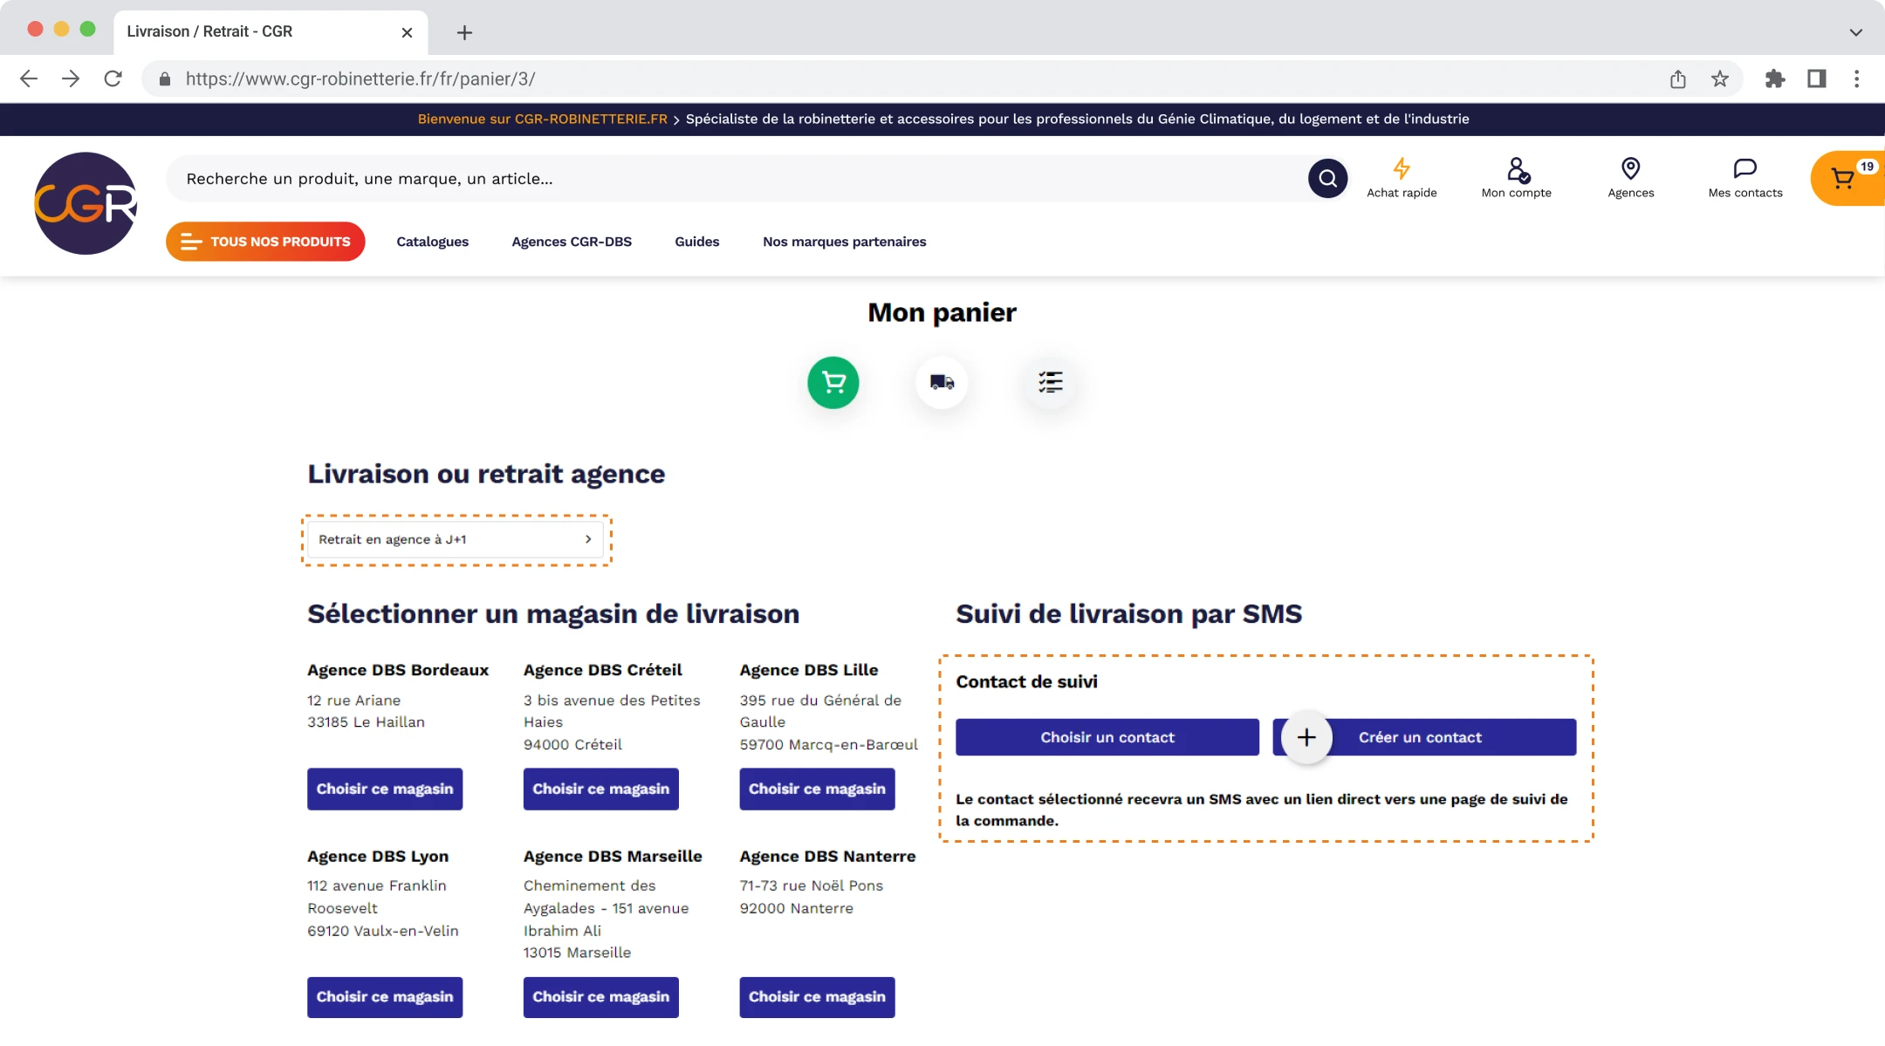Go to green cart step icon

click(x=833, y=382)
